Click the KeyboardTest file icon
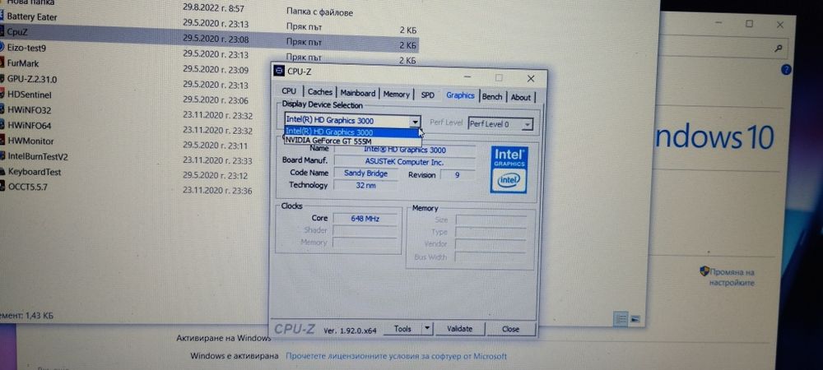This screenshot has height=370, width=823. pos(2,172)
